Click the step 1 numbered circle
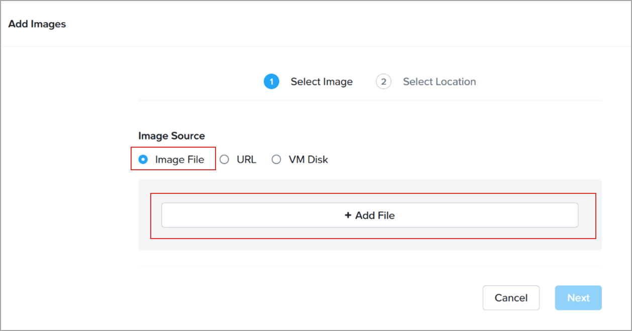 (x=271, y=81)
